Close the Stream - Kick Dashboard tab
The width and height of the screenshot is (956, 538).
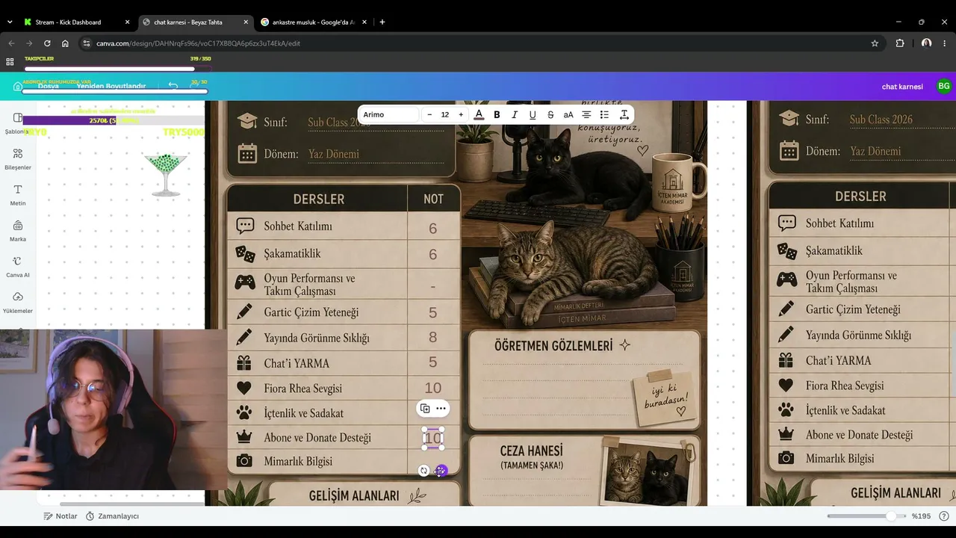coord(127,22)
